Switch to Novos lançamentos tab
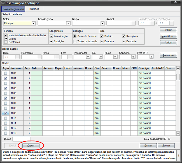Viewport: 182px width, 163px height. pyautogui.click(x=13, y=9)
